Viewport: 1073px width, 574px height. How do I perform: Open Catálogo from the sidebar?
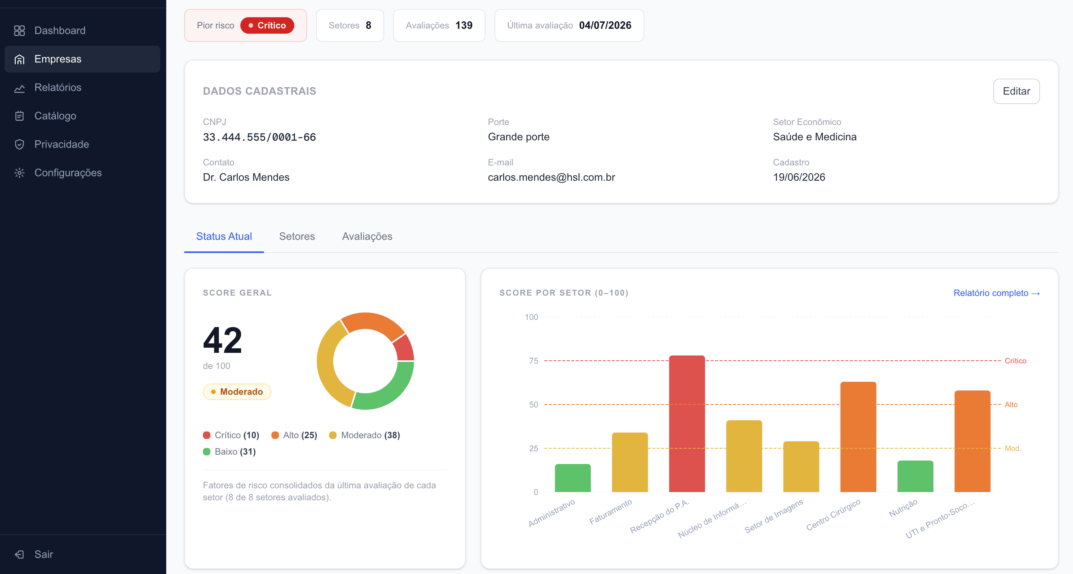82,116
